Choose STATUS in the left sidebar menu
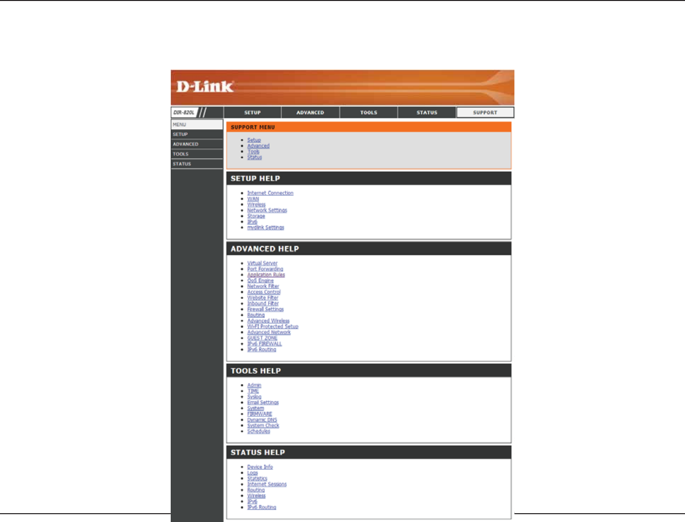This screenshot has height=522, width=685. point(197,164)
